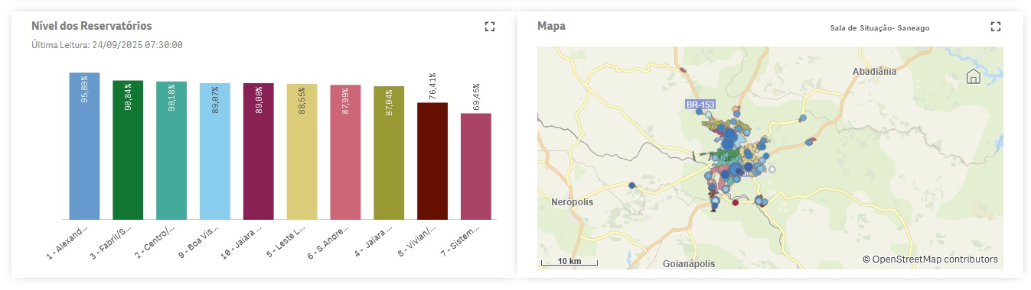Screen dimensions: 1031x290
Task: Click the map home reset icon
Action: point(974,76)
